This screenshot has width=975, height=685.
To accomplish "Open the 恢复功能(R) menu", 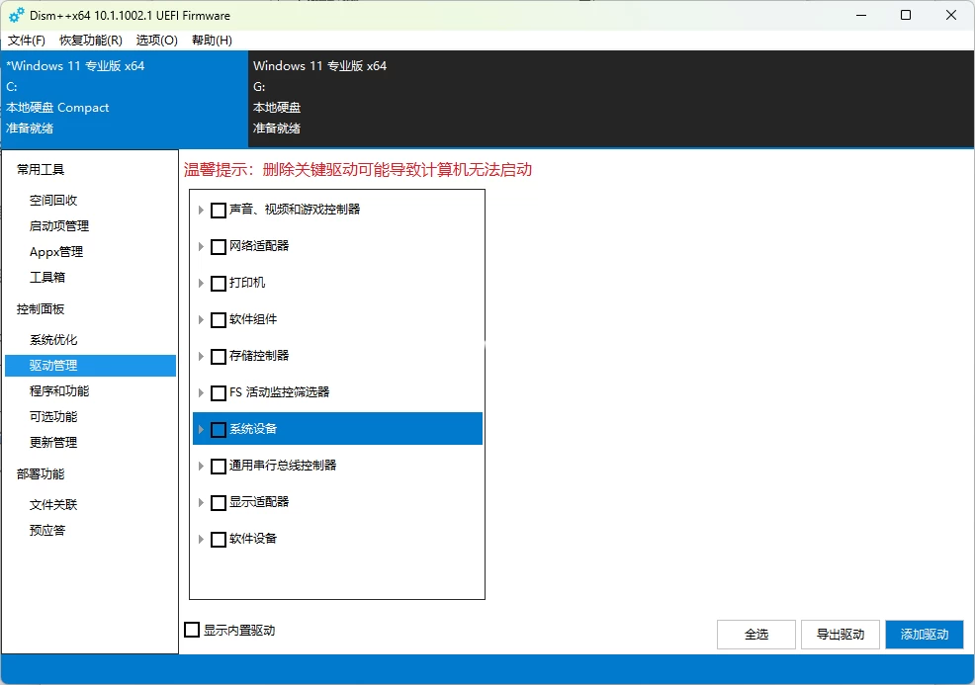I will [x=91, y=41].
